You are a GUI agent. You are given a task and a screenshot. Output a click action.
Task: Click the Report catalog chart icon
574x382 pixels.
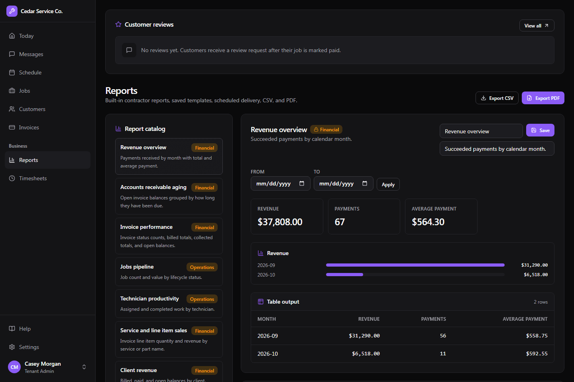118,129
